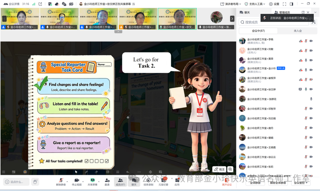Mute microphone of member 徐文婷
Image resolution: width=320 pixels, height=191 pixels.
[x=306, y=89]
